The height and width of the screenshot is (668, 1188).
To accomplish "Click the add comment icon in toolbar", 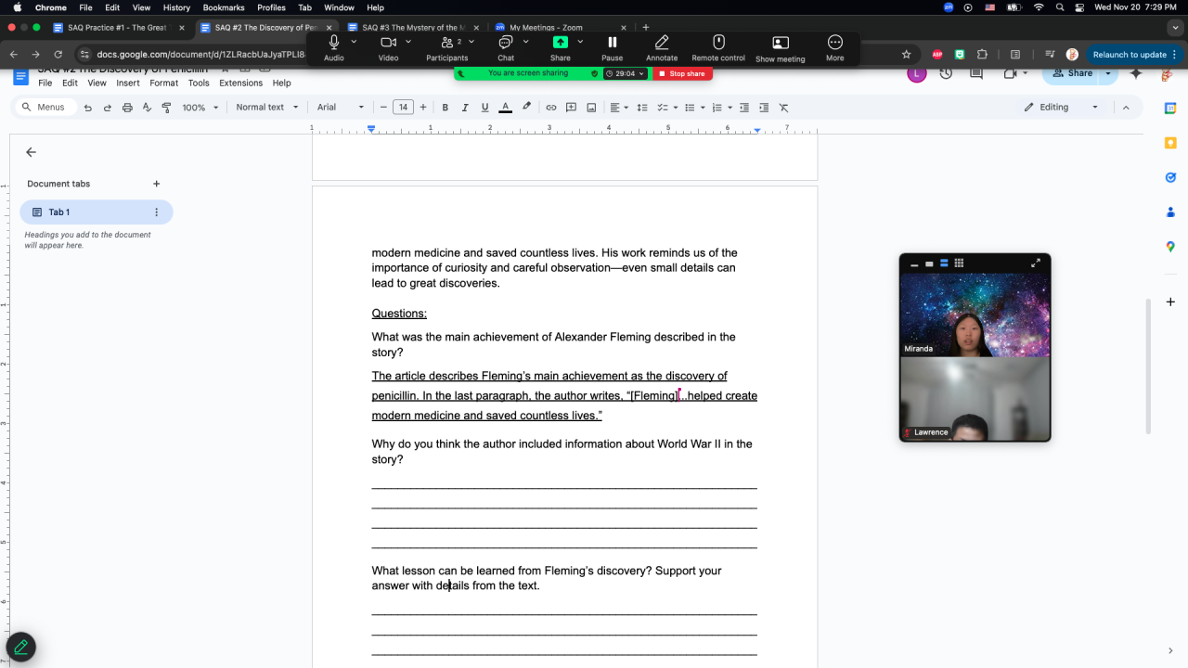I will (x=572, y=108).
